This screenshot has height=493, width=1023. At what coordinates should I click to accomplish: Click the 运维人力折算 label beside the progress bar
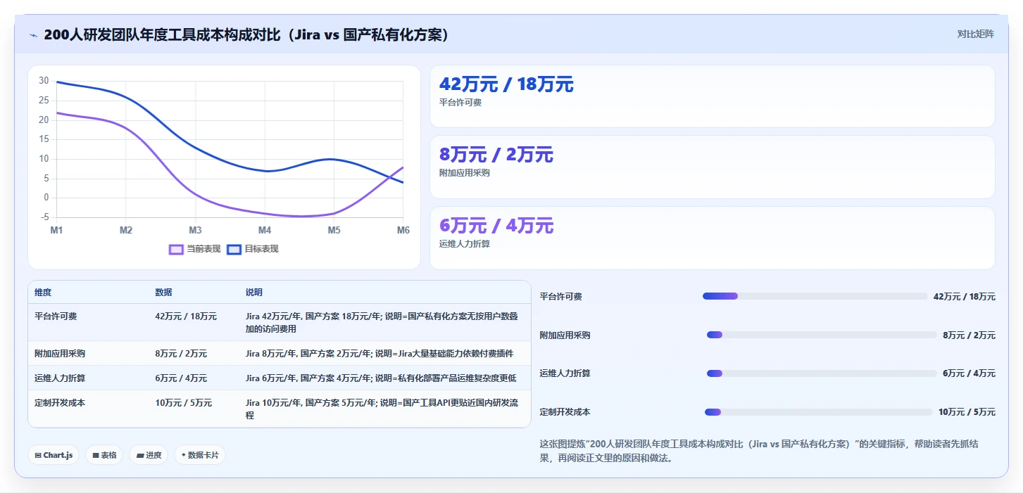tap(565, 373)
